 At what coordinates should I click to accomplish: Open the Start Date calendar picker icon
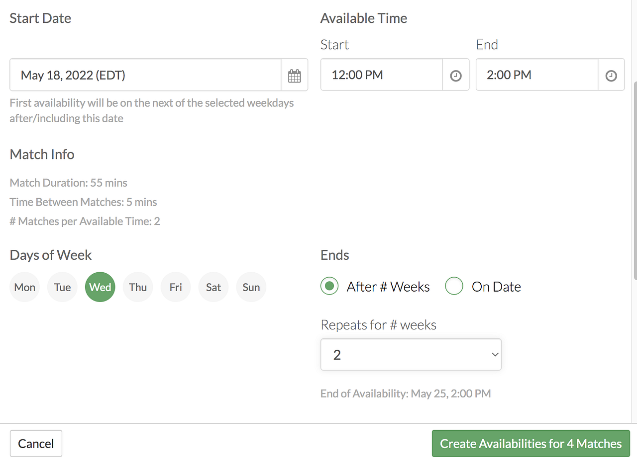tap(295, 76)
